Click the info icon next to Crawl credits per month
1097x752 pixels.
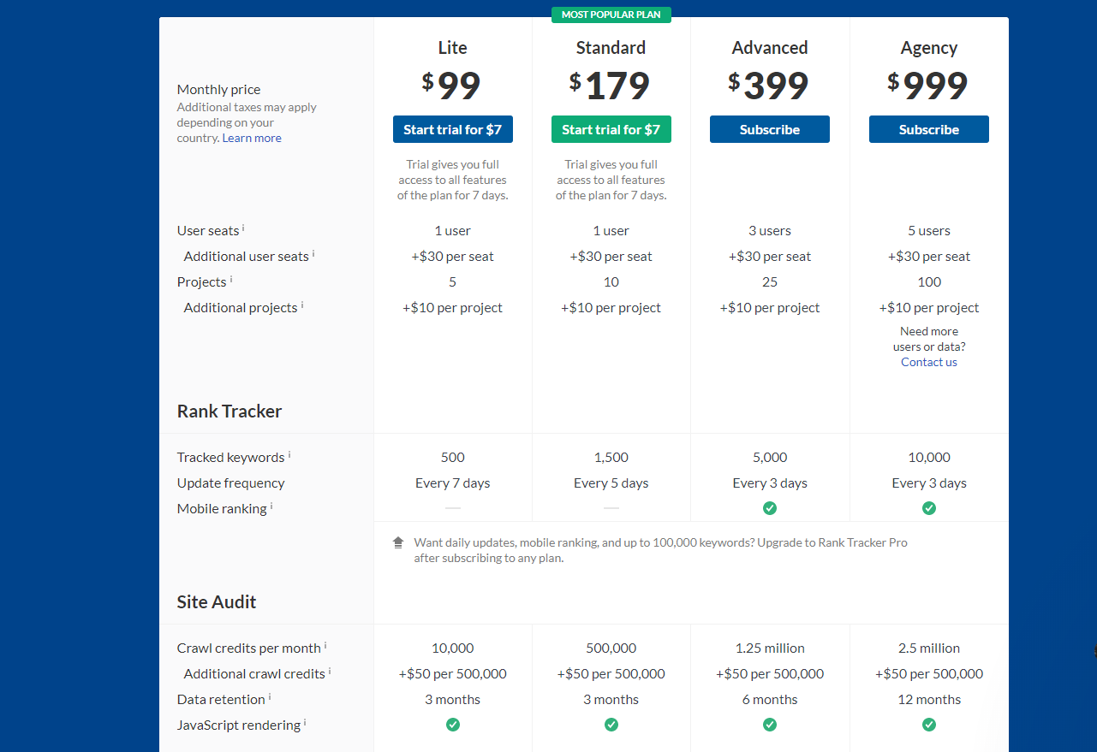click(x=325, y=645)
